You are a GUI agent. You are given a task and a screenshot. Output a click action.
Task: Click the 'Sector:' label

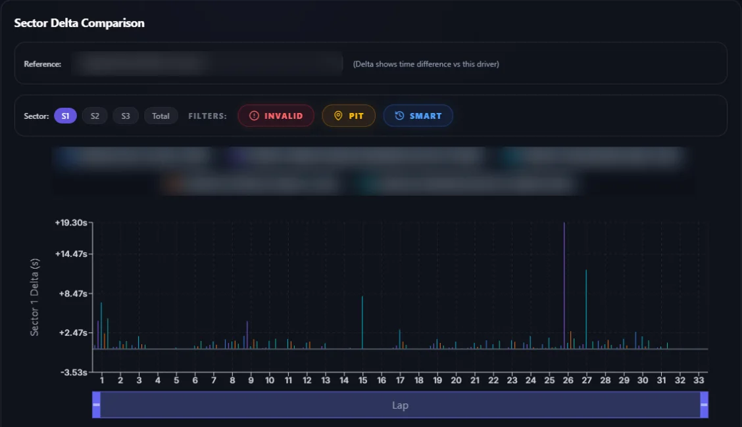[x=36, y=116]
